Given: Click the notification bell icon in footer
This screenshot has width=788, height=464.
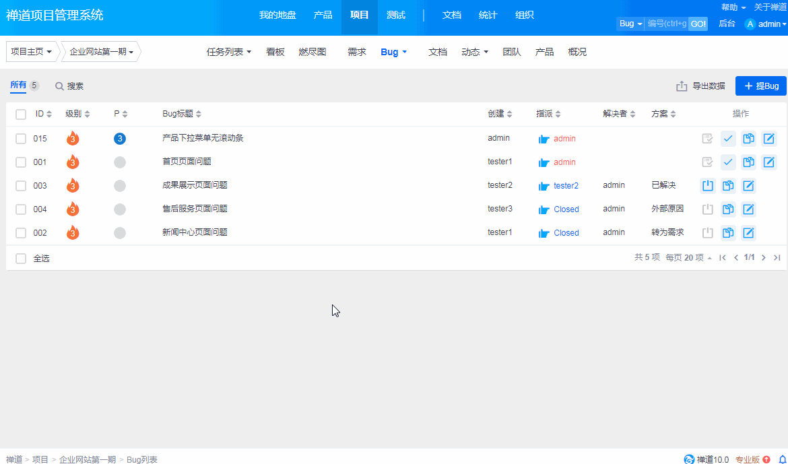Looking at the screenshot, I should [x=782, y=459].
